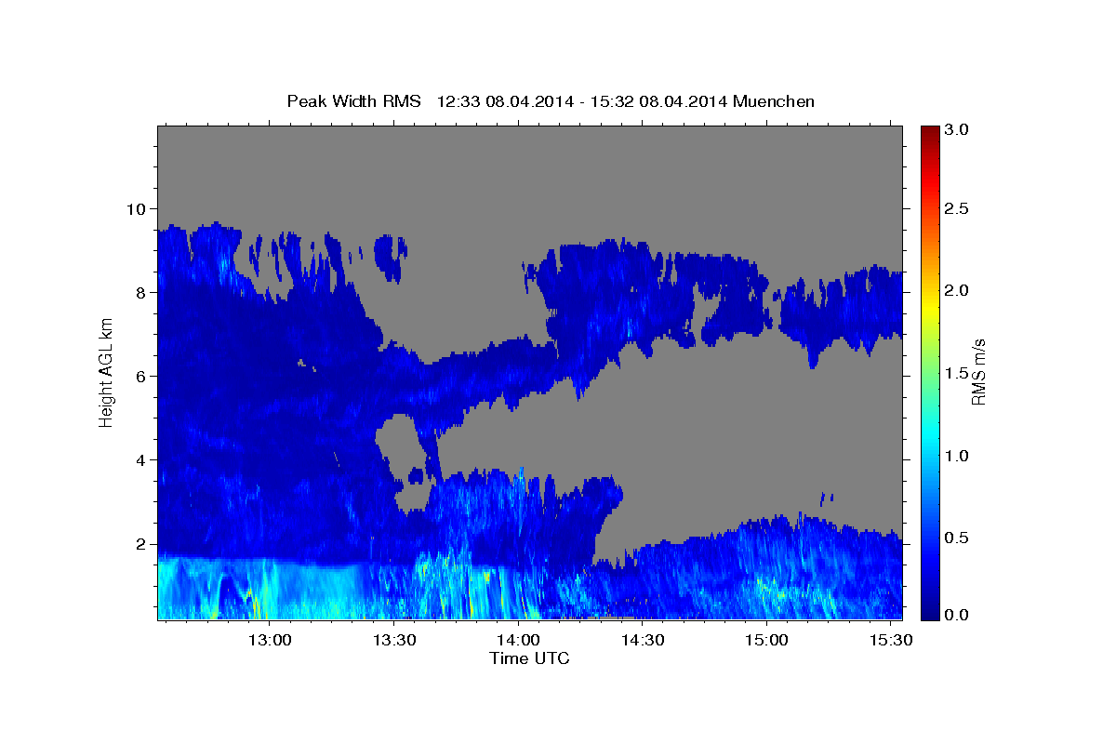Click the 14:00 time tick label
The image size is (1116, 744).
click(518, 641)
